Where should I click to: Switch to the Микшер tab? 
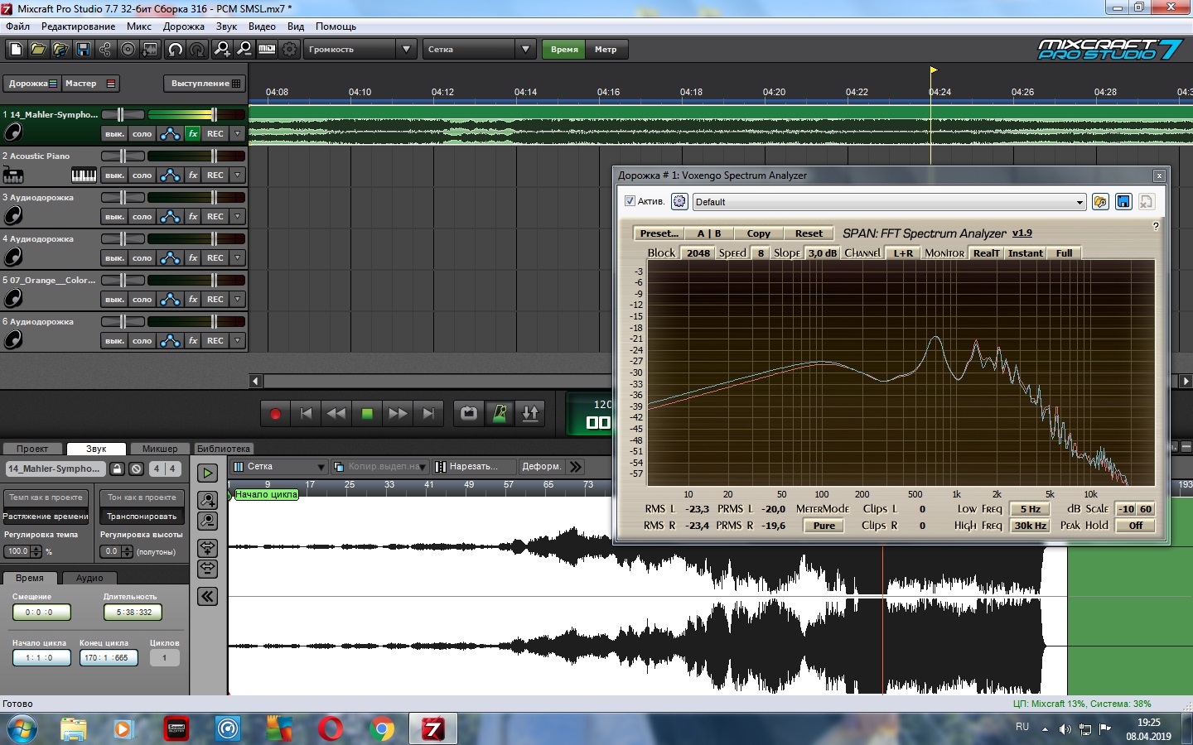coord(160,449)
